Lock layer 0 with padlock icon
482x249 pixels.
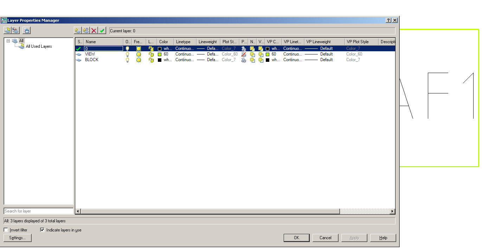click(151, 49)
